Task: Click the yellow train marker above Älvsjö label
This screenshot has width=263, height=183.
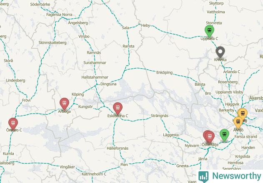Action: (x=238, y=123)
